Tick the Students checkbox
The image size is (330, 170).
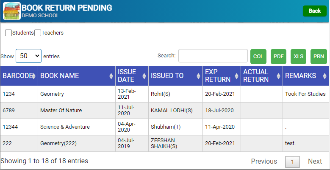pyautogui.click(x=8, y=33)
